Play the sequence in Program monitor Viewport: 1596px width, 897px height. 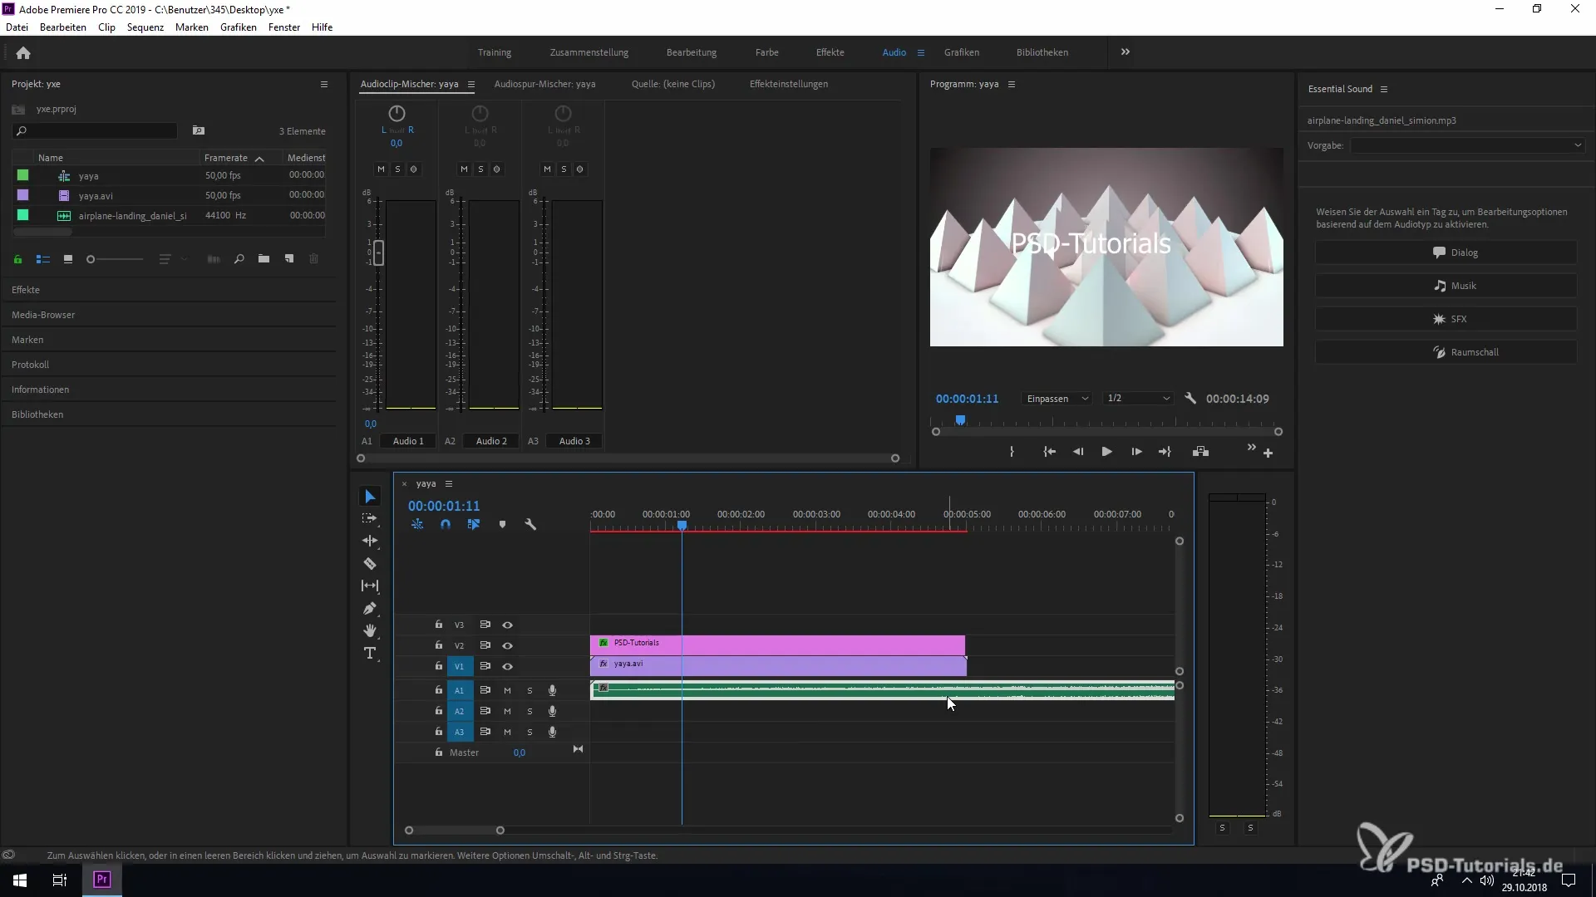(1106, 452)
